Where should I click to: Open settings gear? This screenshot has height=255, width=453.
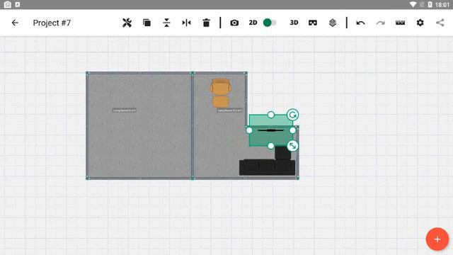click(x=420, y=23)
